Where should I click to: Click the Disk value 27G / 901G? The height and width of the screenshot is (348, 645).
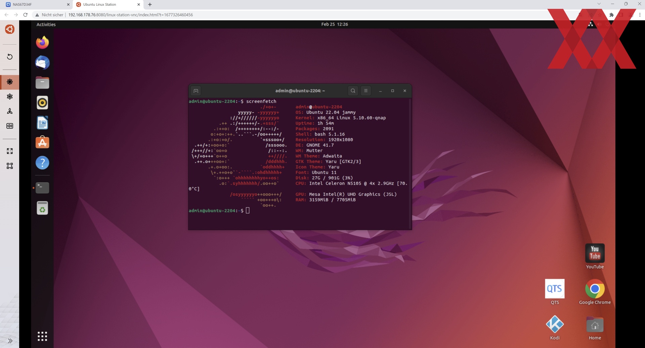coord(326,178)
